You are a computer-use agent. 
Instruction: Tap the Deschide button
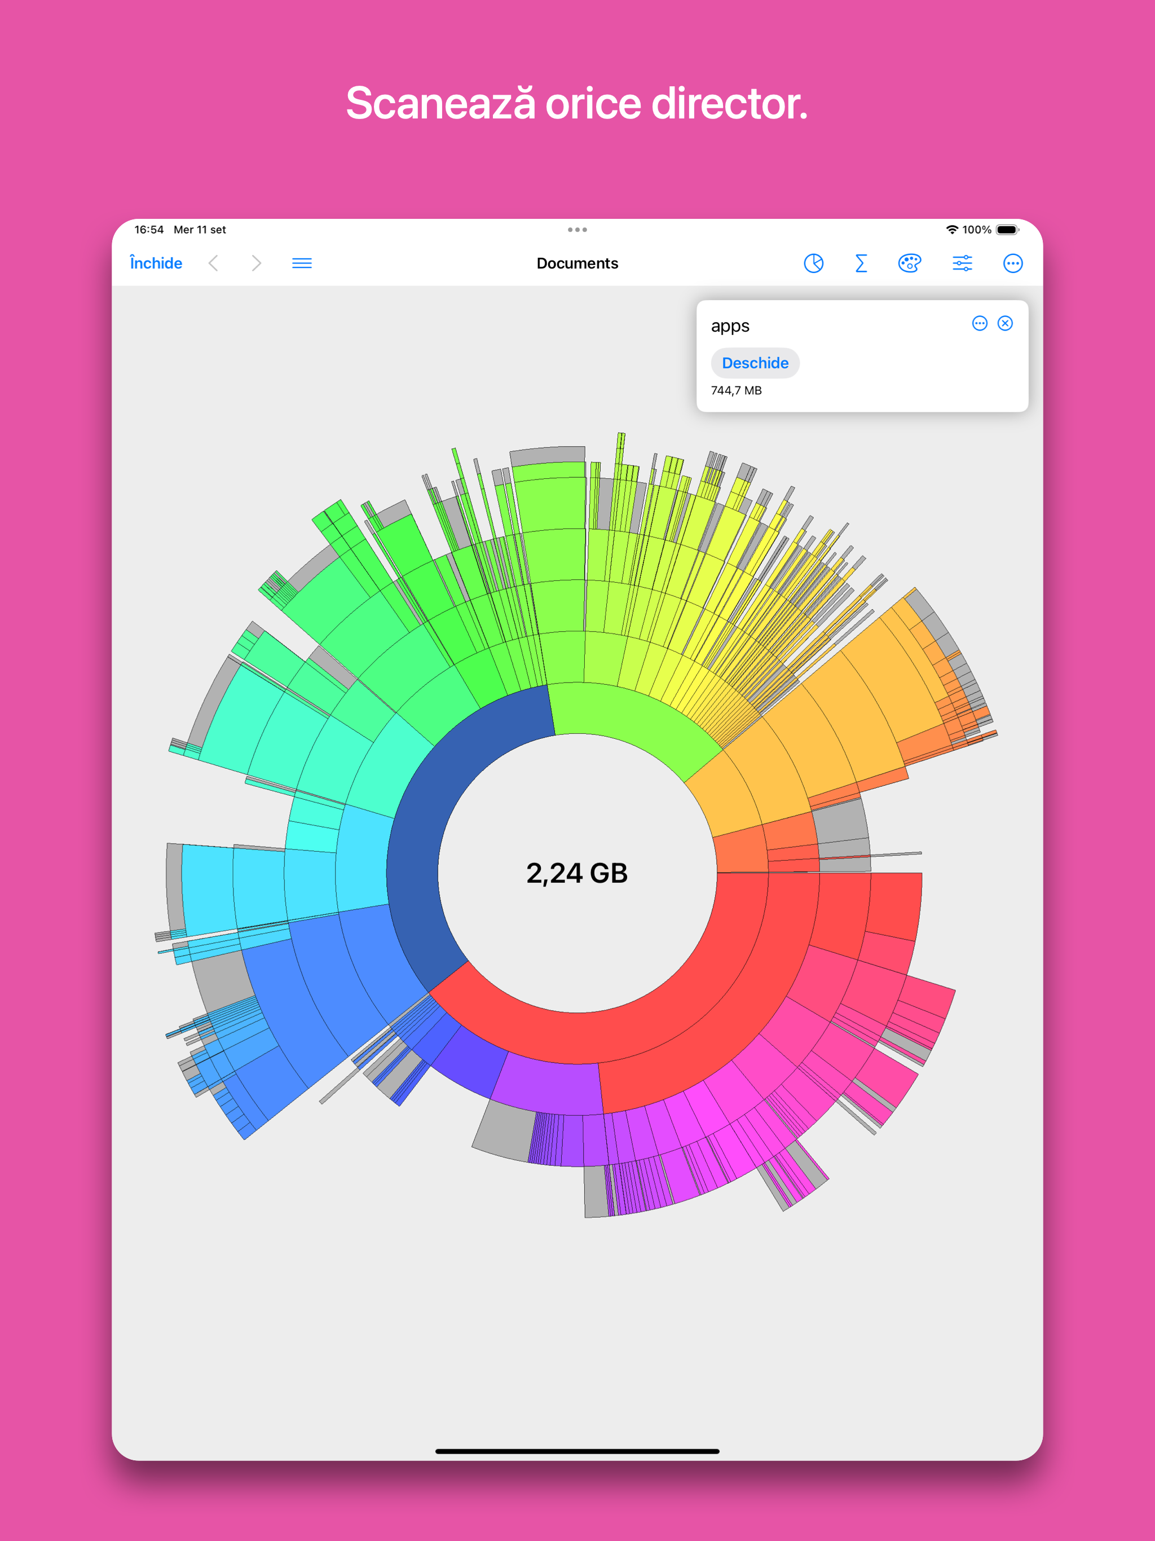pyautogui.click(x=755, y=363)
